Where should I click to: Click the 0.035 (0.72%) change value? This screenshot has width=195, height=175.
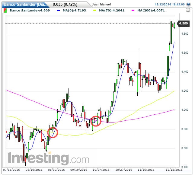pyautogui.click(x=65, y=4)
